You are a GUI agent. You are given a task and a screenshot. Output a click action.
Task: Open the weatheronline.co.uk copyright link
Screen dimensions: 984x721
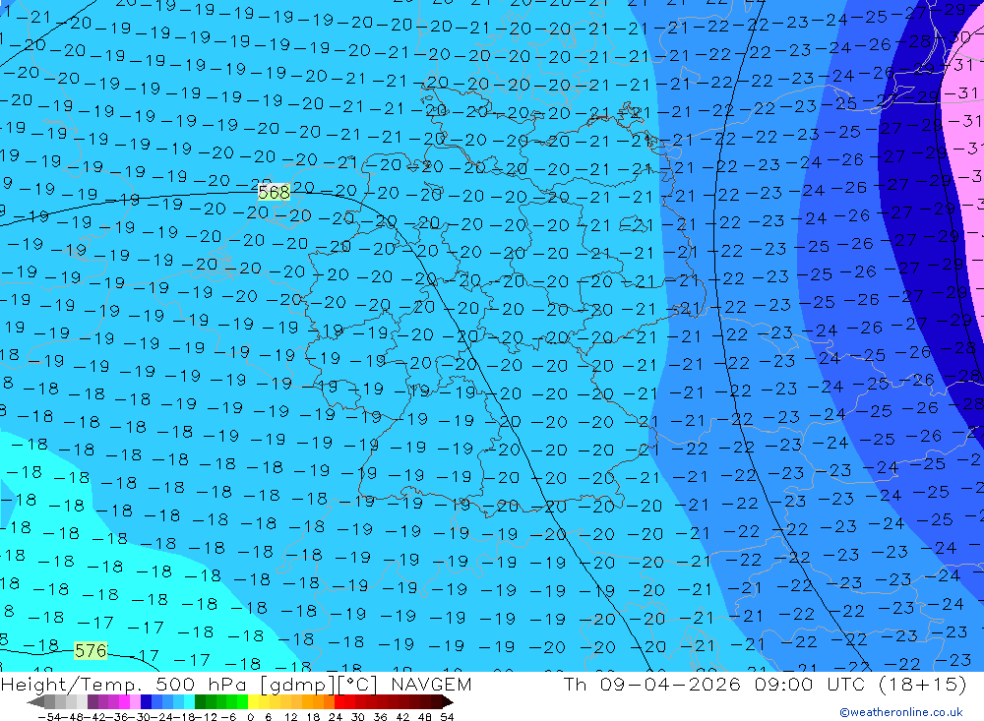[901, 712]
